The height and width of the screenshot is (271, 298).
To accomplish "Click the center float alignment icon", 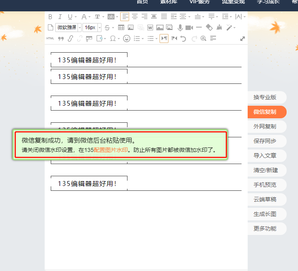I will tap(154, 17).
